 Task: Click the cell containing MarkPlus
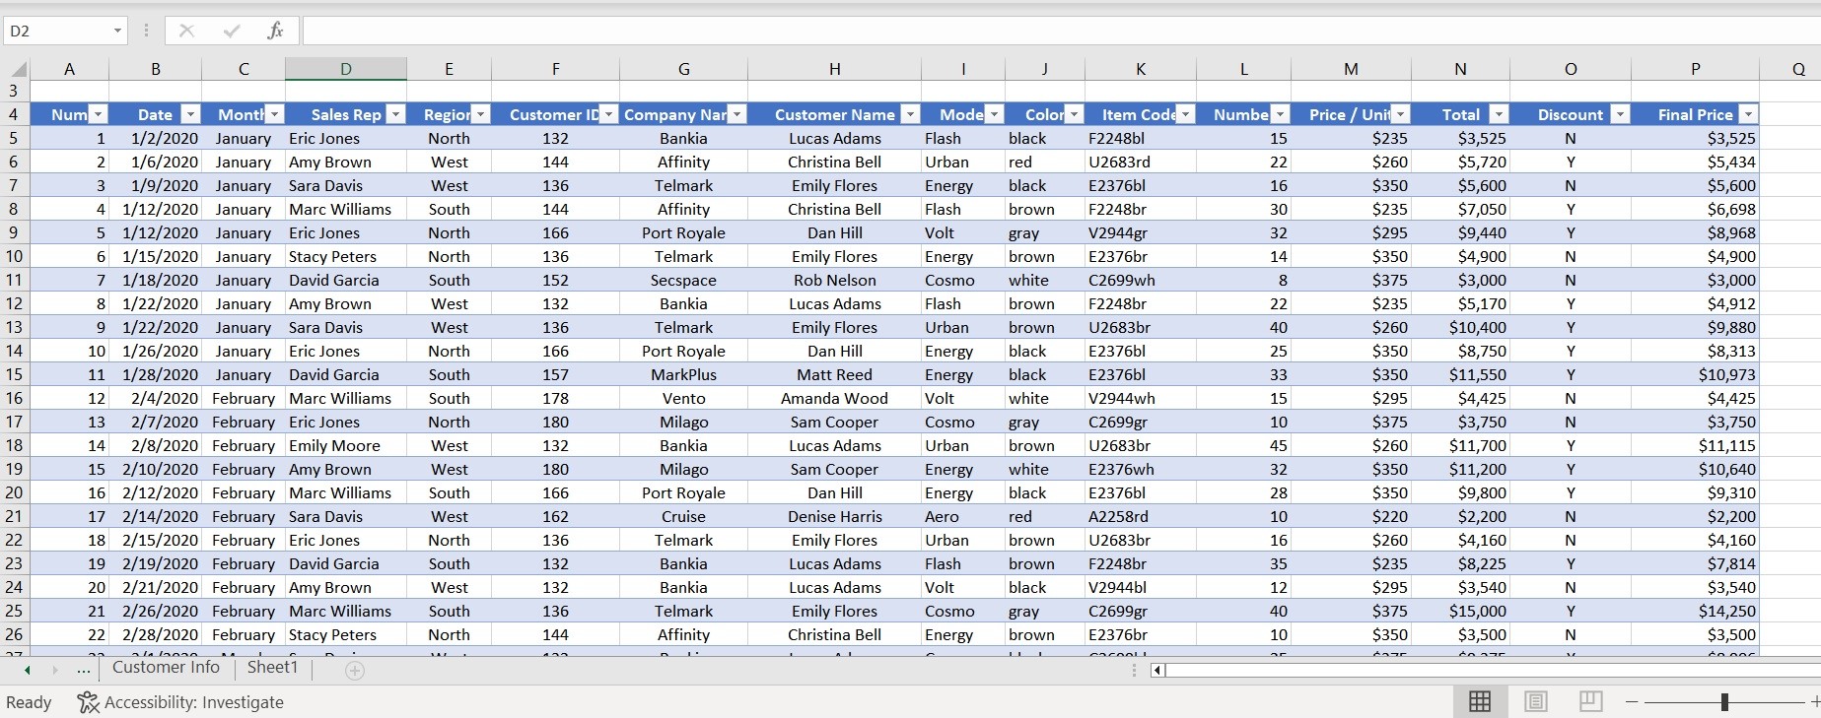[684, 374]
